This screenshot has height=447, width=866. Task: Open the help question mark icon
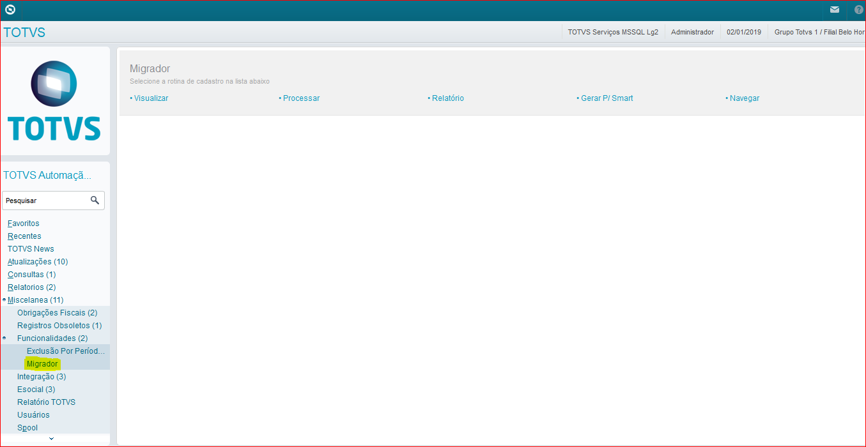859,10
